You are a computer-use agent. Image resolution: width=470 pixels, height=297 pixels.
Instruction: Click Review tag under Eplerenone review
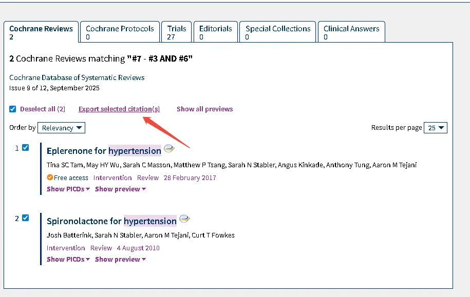click(x=148, y=178)
